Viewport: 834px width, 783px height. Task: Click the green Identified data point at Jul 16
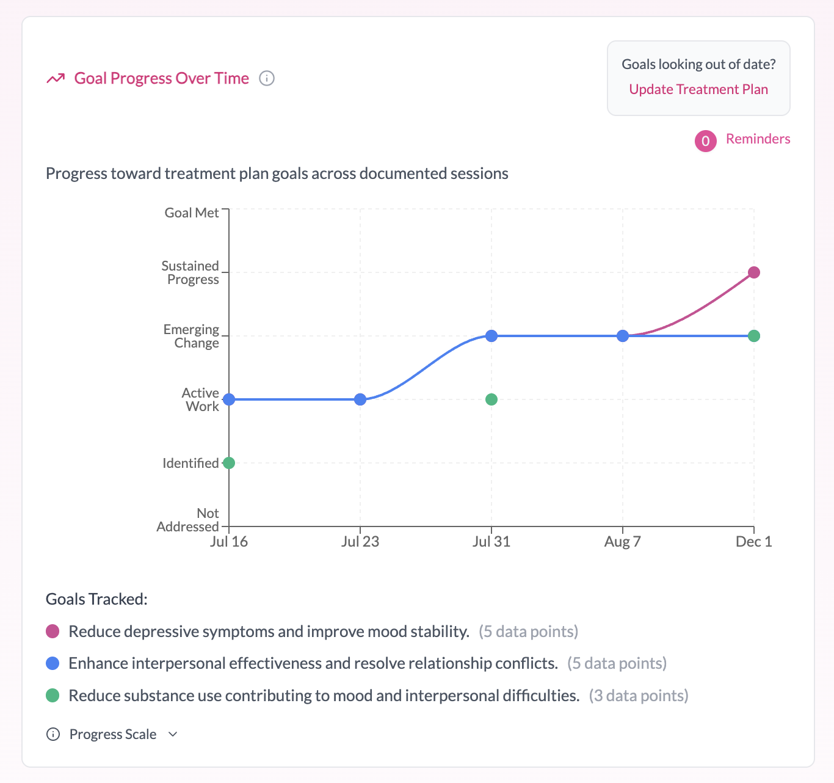(229, 462)
